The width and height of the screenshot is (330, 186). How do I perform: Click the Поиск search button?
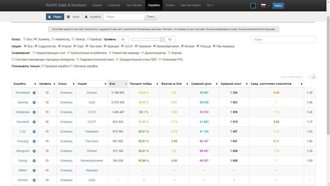[151, 17]
